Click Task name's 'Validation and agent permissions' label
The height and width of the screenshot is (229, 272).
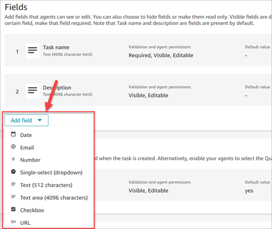coord(160,47)
